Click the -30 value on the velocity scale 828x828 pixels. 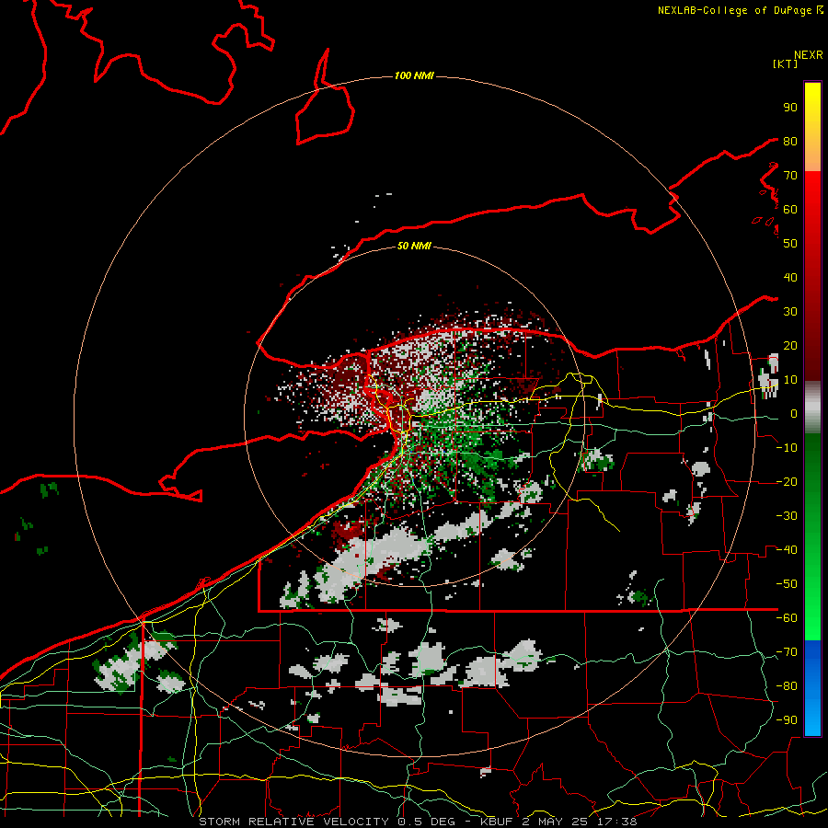pyautogui.click(x=787, y=516)
